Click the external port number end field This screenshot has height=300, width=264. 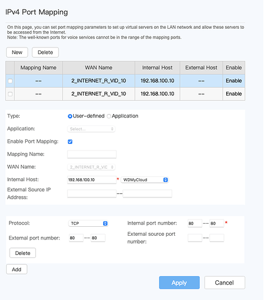coord(98,238)
